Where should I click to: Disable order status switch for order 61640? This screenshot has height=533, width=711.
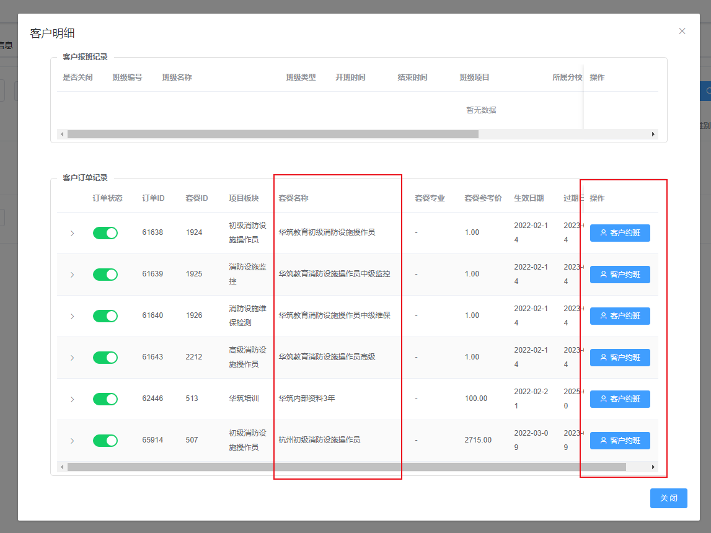[105, 316]
